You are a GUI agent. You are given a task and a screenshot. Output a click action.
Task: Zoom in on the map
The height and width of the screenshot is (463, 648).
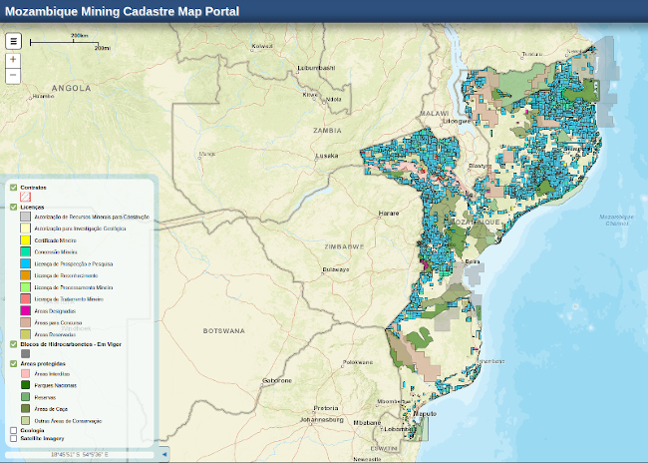13,60
